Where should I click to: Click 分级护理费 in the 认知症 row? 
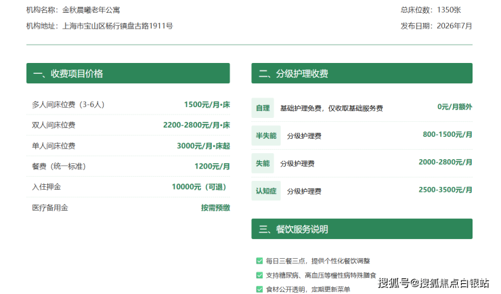[x=304, y=192]
